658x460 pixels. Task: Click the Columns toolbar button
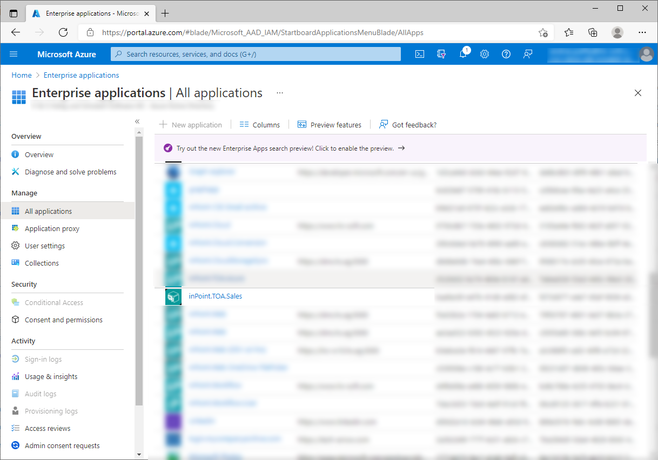click(260, 125)
